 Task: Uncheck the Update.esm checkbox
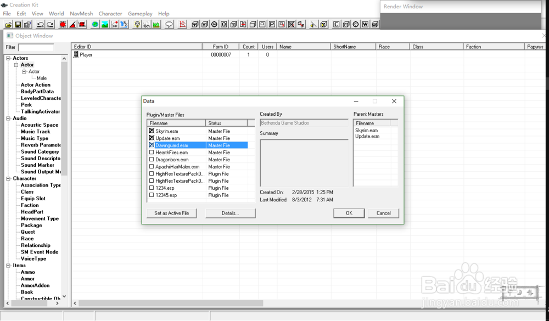[x=152, y=138]
